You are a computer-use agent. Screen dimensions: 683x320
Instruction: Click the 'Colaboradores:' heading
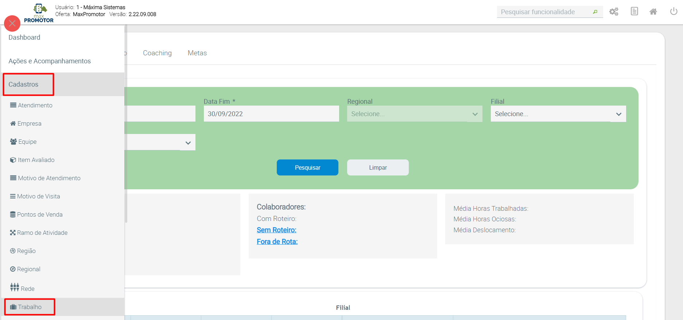(281, 207)
